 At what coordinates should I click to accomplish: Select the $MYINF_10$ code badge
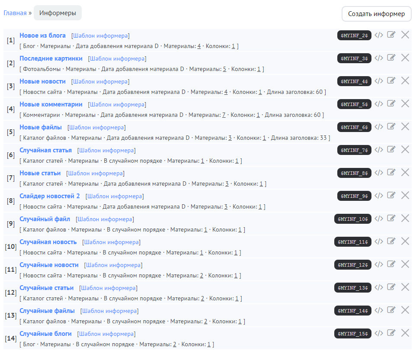(x=352, y=219)
